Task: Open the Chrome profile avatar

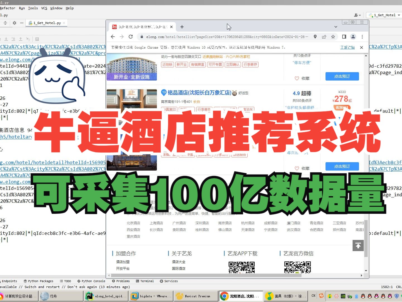Action: tap(353, 37)
